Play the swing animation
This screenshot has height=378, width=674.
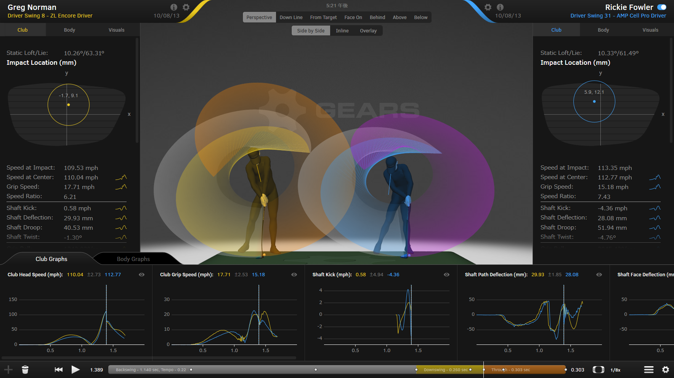coord(75,370)
